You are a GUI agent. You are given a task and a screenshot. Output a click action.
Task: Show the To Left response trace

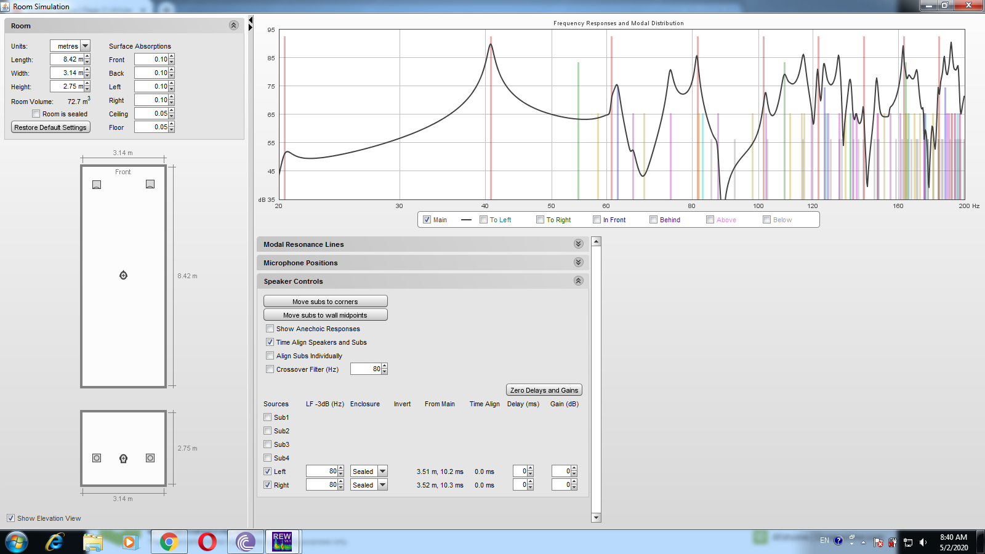coord(484,220)
